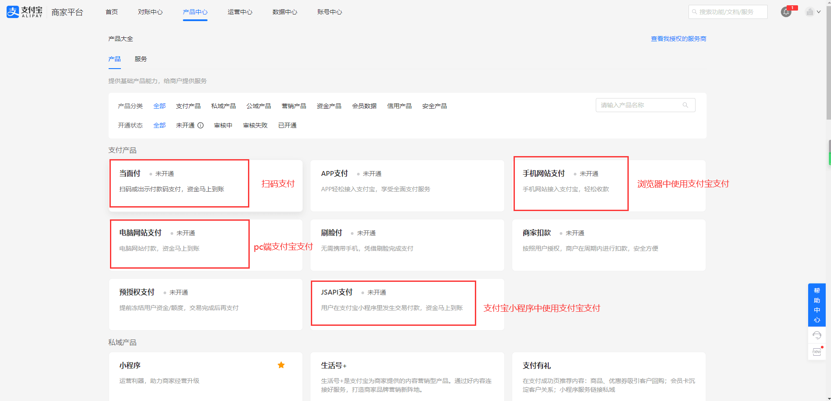Screen dimensions: 831x401
Task: Open 数据中心 in top navigation
Action: 284,12
